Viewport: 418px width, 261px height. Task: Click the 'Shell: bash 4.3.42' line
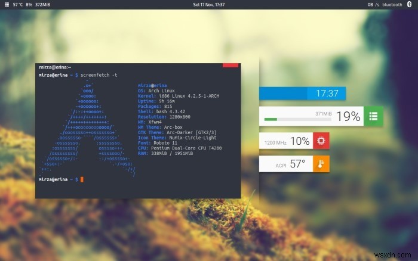coord(162,111)
